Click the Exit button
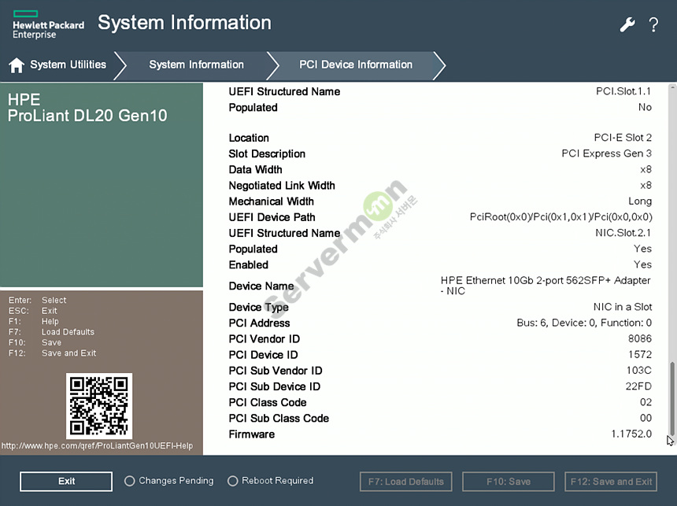Image resolution: width=677 pixels, height=506 pixels. (66, 481)
